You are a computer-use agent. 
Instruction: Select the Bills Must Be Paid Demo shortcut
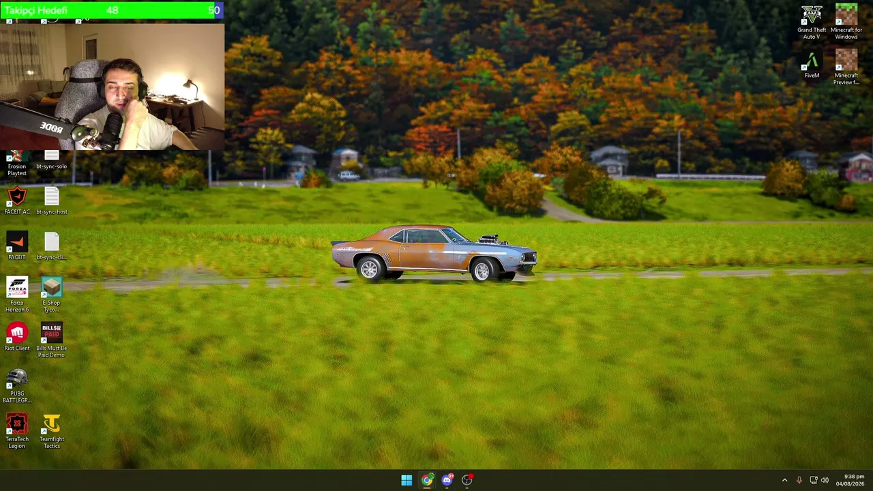pyautogui.click(x=52, y=341)
